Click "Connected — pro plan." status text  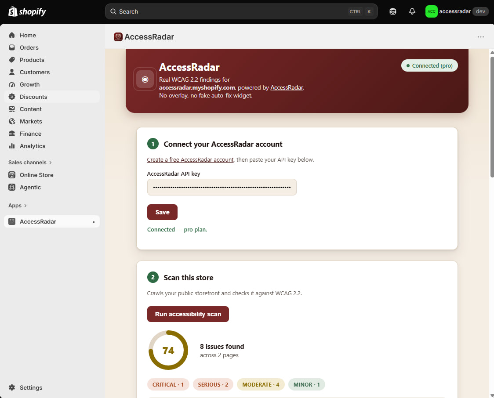pos(177,230)
